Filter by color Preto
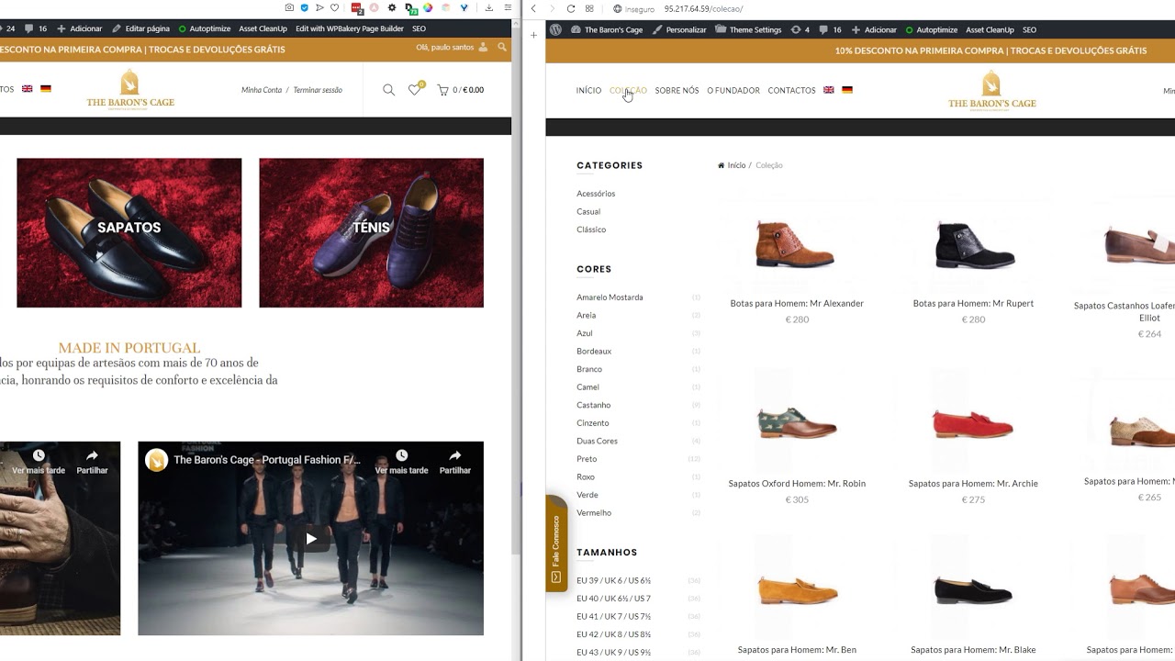 (587, 459)
